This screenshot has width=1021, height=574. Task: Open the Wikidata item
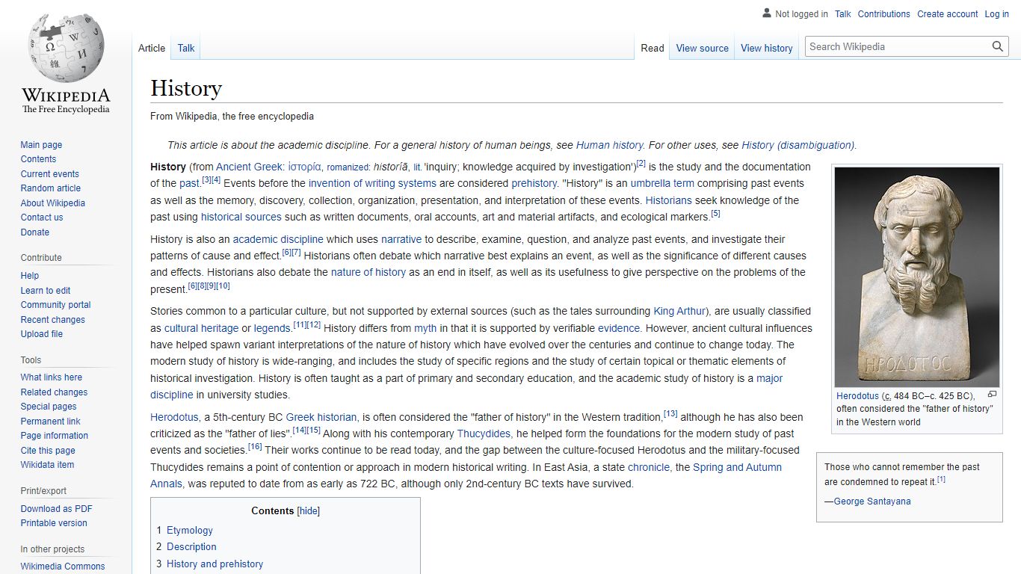[47, 465]
